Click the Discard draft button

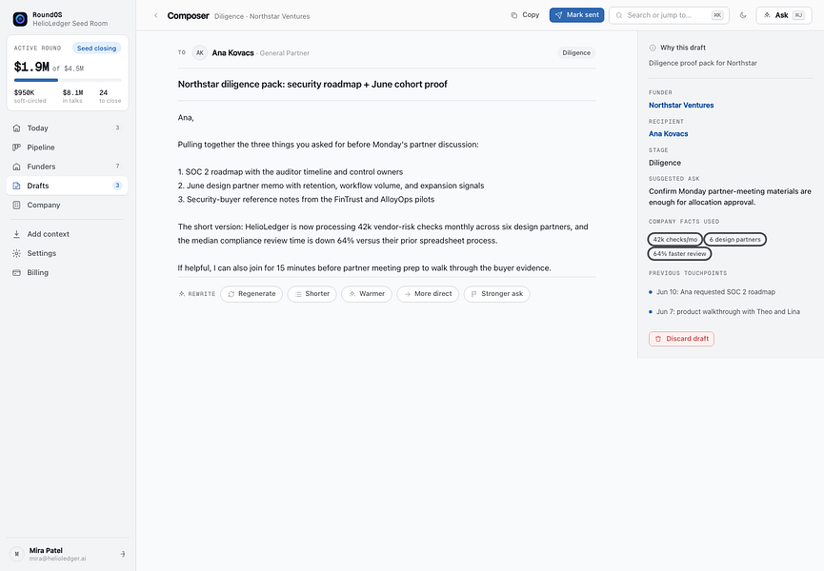coord(681,339)
